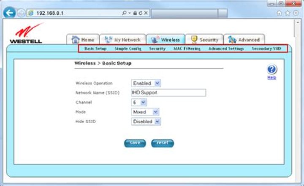
Task: Open the Hide SSID dropdown
Action: [147, 121]
